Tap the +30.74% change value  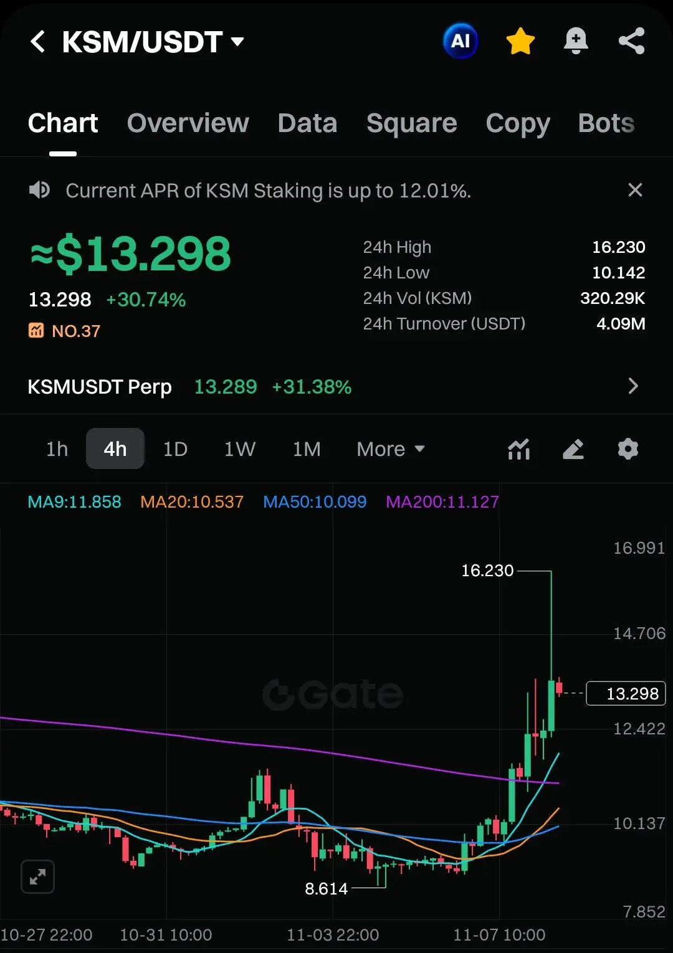point(146,300)
